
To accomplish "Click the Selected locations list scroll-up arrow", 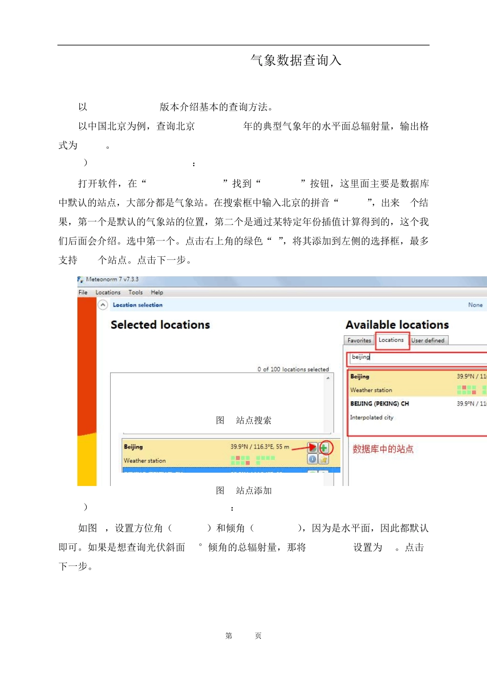I will point(328,378).
